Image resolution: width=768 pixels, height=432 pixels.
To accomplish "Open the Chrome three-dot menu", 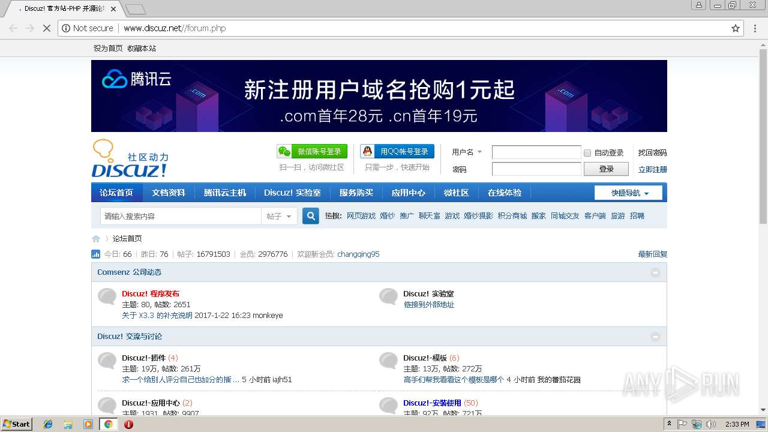I will [x=755, y=28].
